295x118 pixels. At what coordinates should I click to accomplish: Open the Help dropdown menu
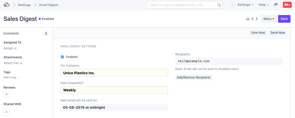pyautogui.click(x=264, y=5)
